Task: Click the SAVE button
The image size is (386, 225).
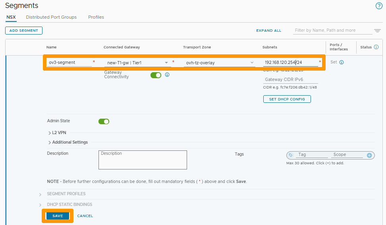Action: coord(58,216)
